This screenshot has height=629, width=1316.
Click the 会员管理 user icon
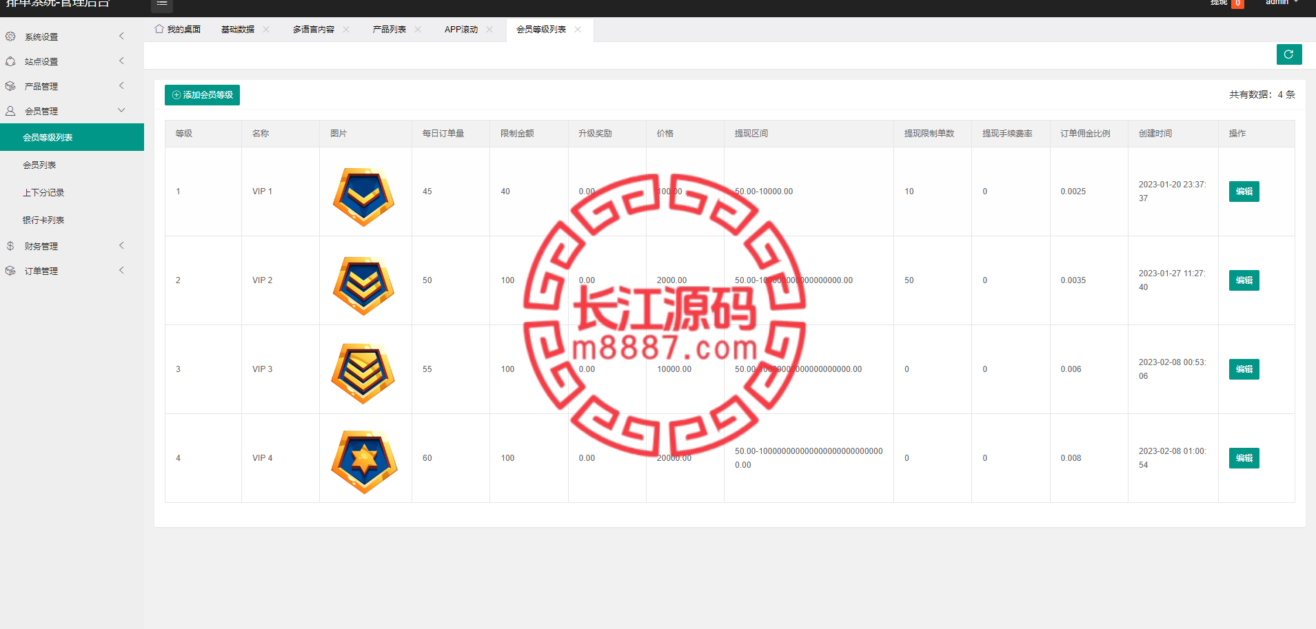click(x=10, y=111)
